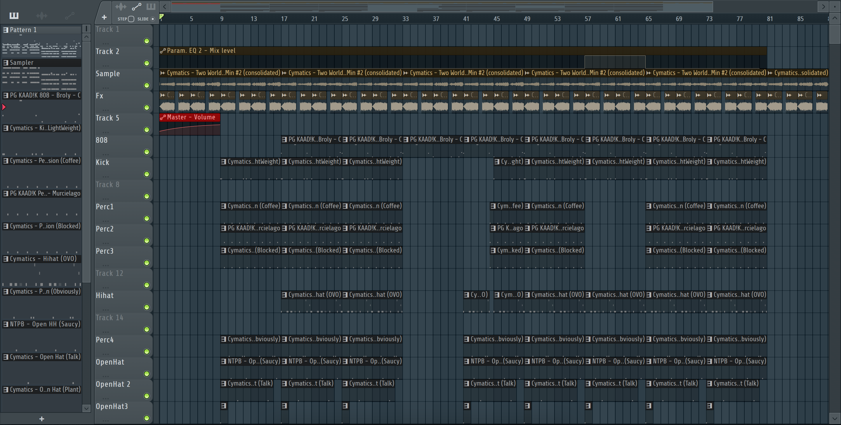Mute Track 5 with its green LED

(147, 130)
